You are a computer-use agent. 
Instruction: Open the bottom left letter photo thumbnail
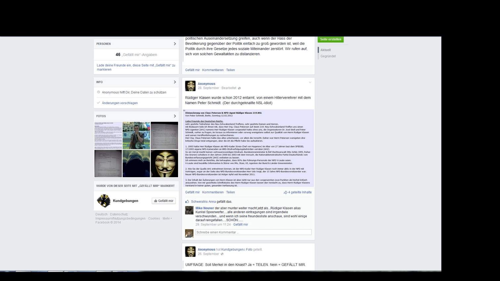[x=108, y=164]
